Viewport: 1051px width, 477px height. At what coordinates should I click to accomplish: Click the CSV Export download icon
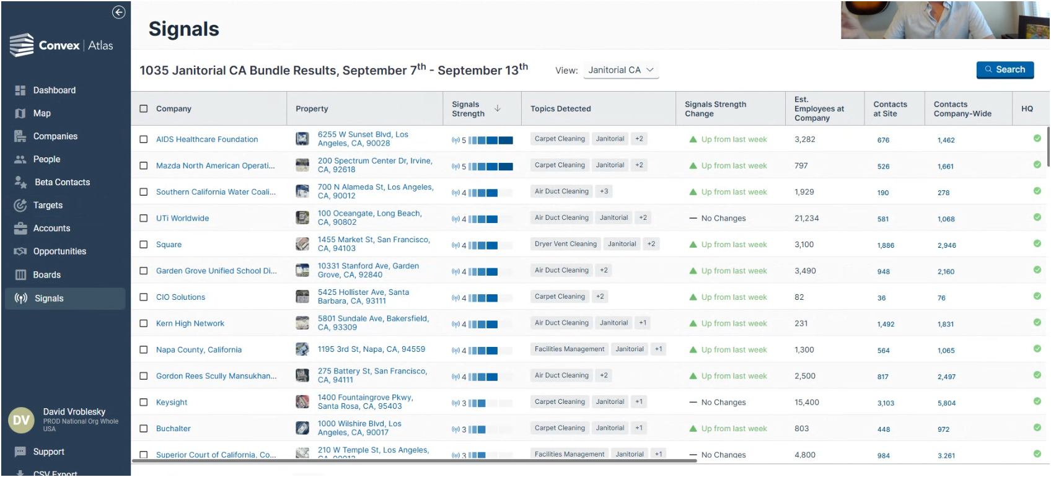click(20, 473)
